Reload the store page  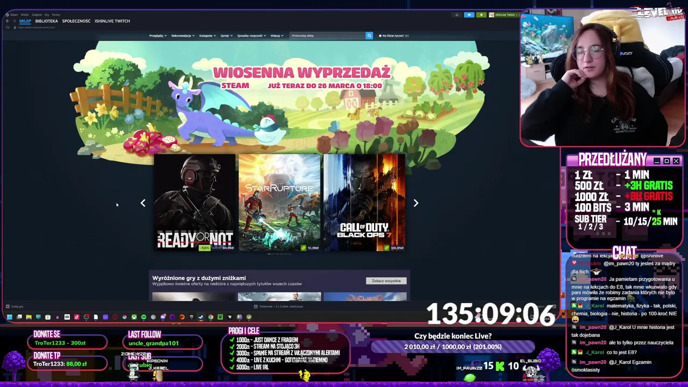click(8, 27)
